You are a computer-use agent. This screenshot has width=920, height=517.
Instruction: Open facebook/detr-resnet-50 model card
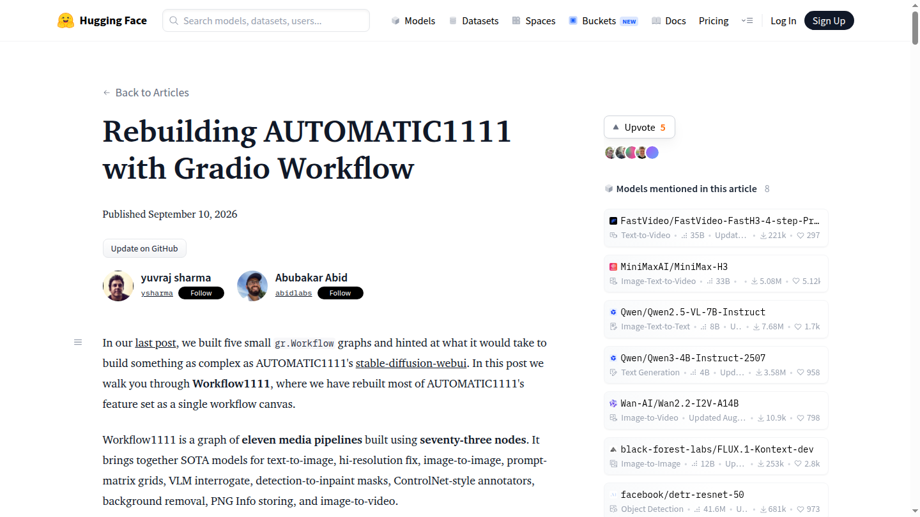(x=716, y=500)
